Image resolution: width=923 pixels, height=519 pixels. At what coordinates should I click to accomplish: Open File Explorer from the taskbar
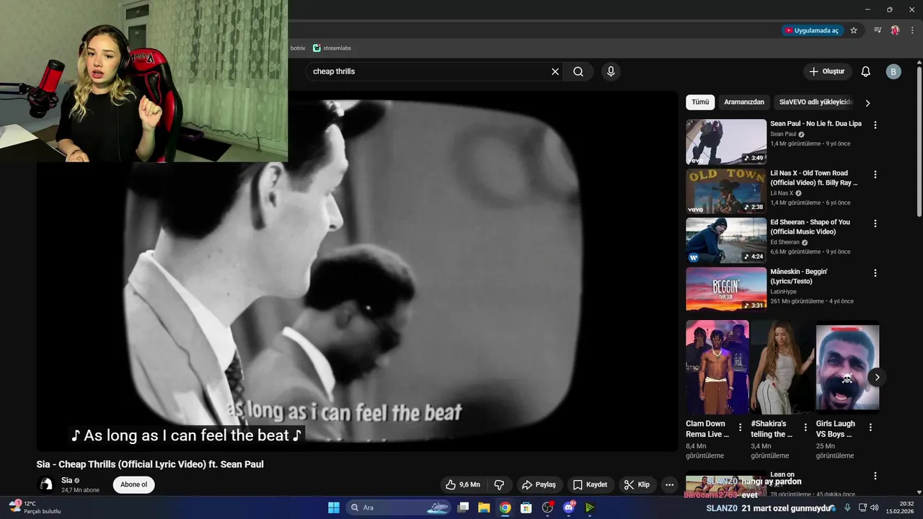pos(484,507)
